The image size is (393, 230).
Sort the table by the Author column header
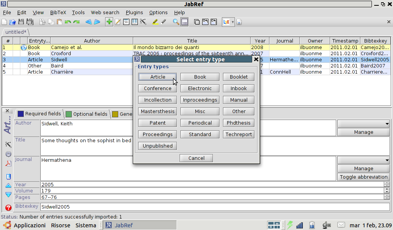click(x=92, y=41)
